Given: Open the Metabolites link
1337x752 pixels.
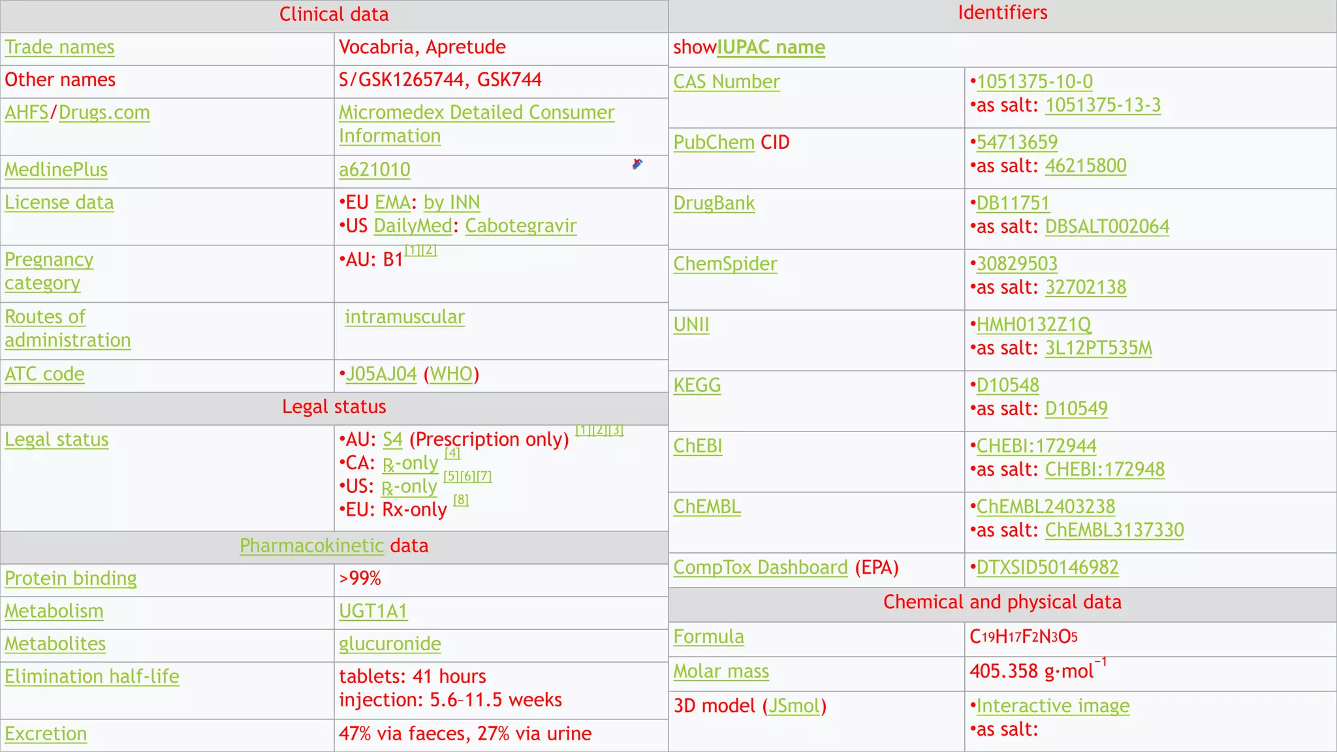Looking at the screenshot, I should [x=55, y=644].
